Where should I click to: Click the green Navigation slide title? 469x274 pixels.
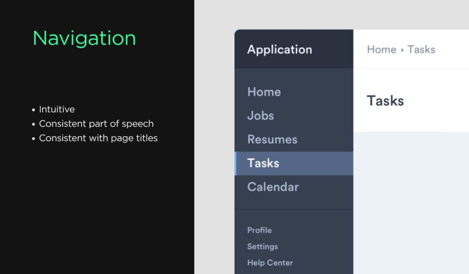click(84, 38)
